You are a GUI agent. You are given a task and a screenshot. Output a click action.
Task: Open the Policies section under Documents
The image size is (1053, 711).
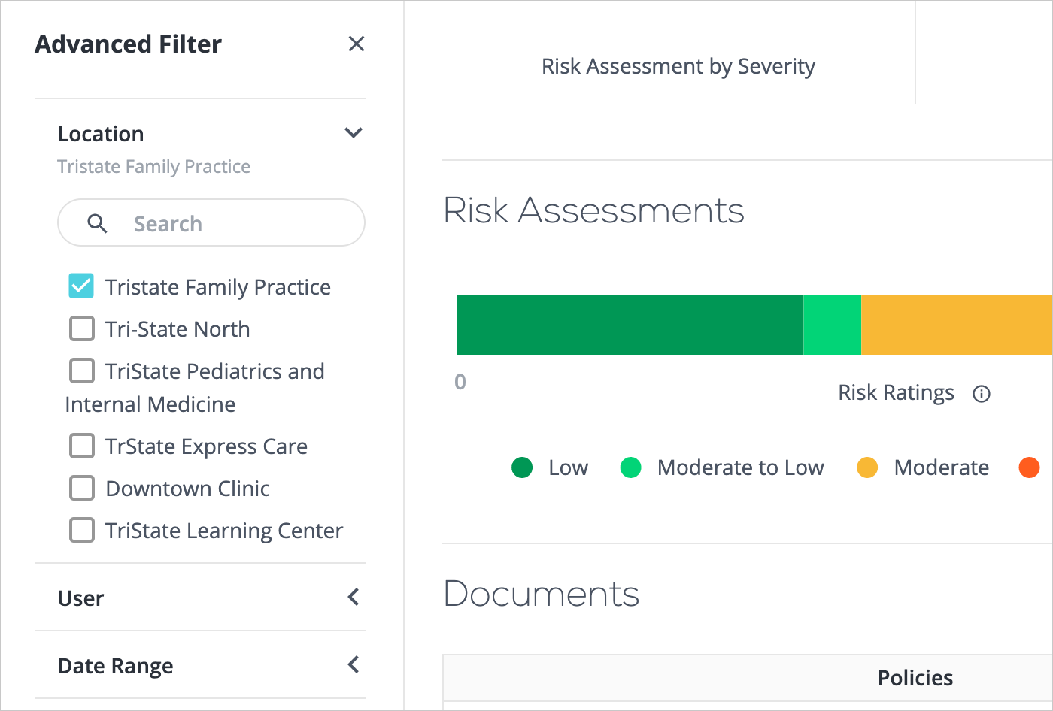click(x=915, y=678)
